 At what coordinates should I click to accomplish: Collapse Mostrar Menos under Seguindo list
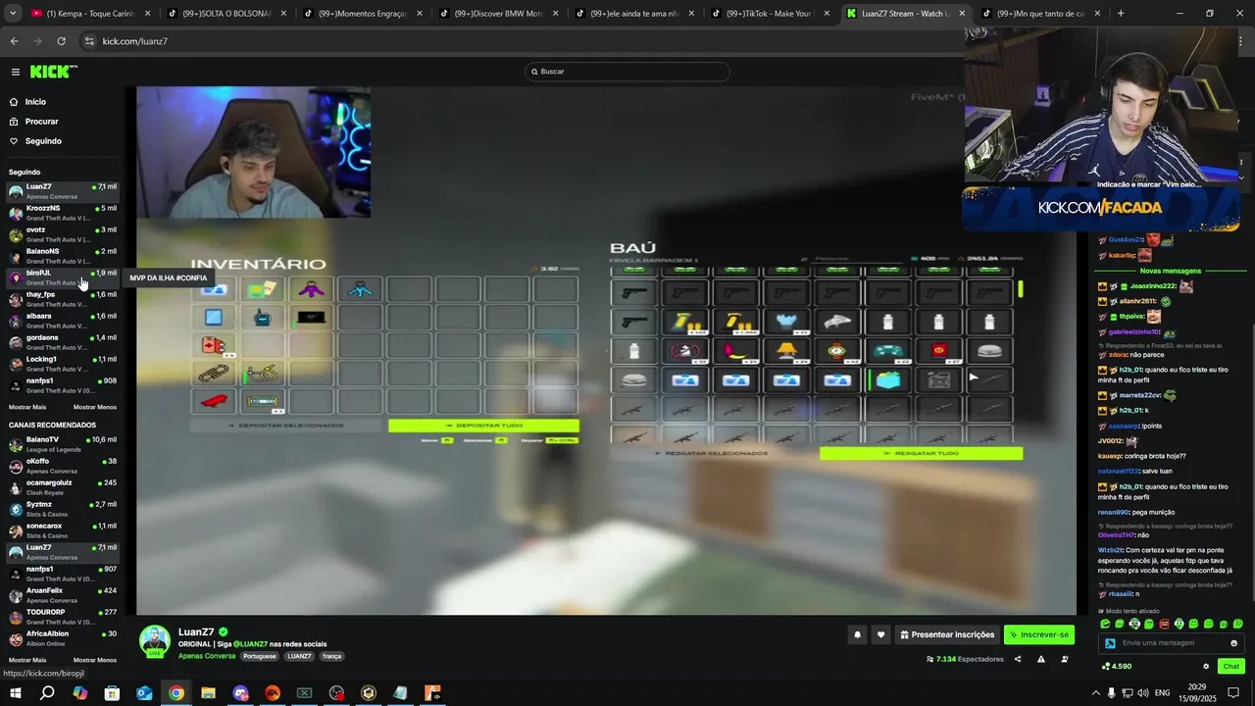coord(95,407)
